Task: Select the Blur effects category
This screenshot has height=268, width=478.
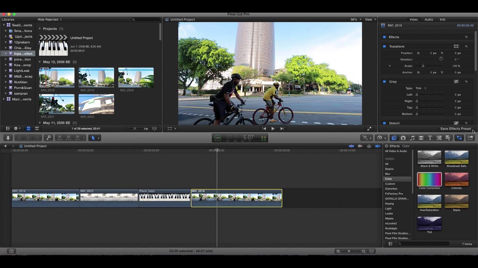Action: (x=388, y=174)
